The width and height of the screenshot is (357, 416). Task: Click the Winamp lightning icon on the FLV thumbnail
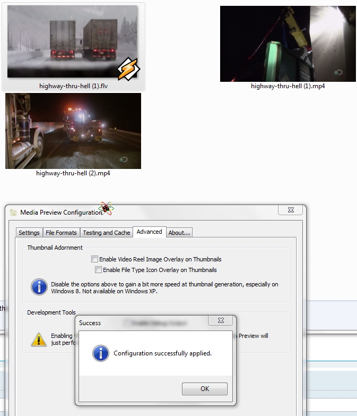point(128,69)
